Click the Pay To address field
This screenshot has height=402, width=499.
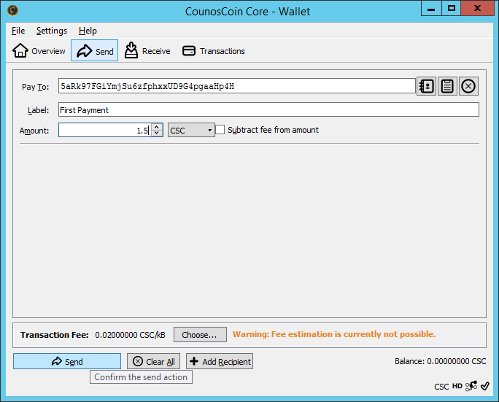click(x=237, y=86)
